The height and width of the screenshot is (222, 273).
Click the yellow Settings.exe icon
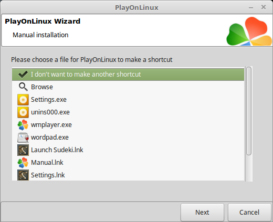pos(23,100)
